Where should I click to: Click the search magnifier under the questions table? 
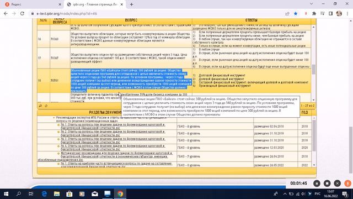click(40, 106)
